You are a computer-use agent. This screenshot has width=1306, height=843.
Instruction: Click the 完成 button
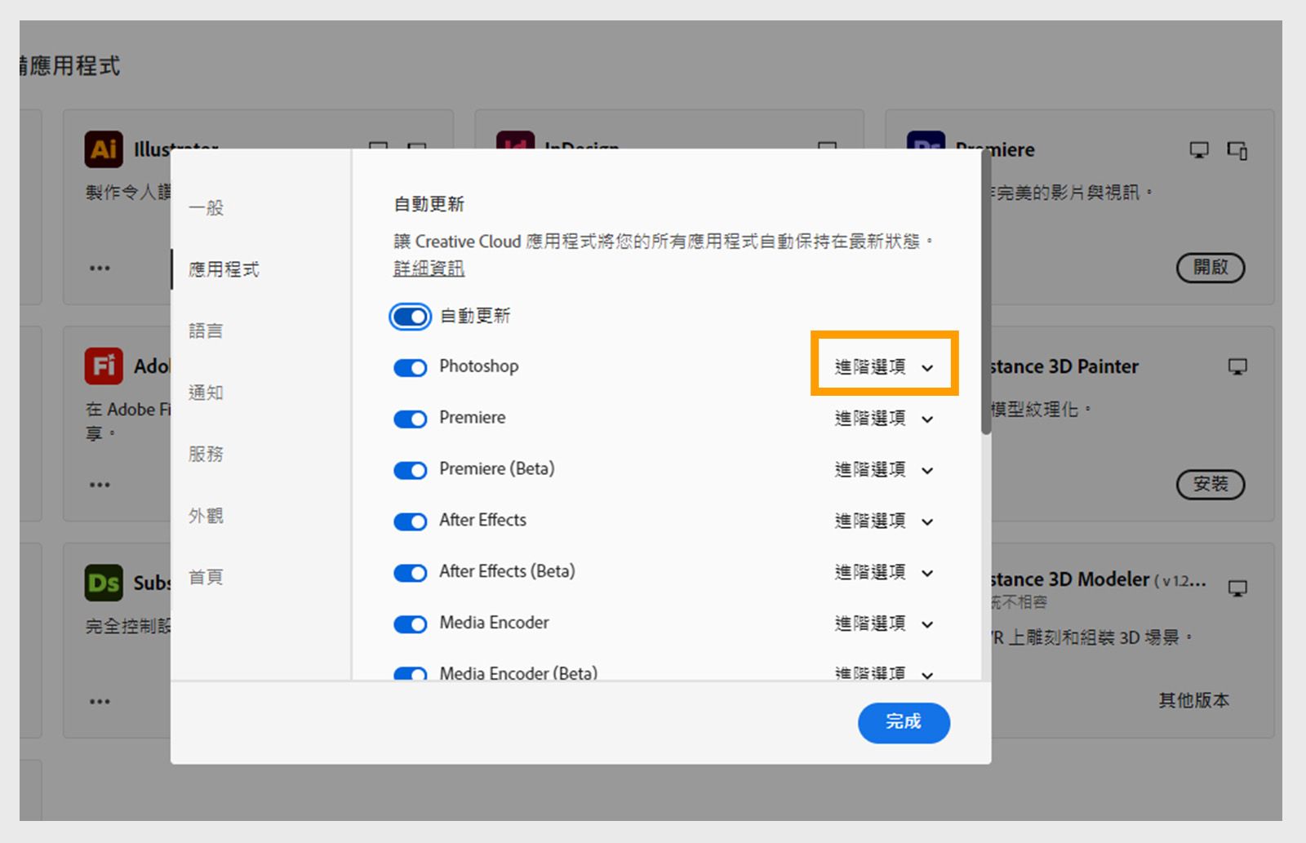pos(904,722)
